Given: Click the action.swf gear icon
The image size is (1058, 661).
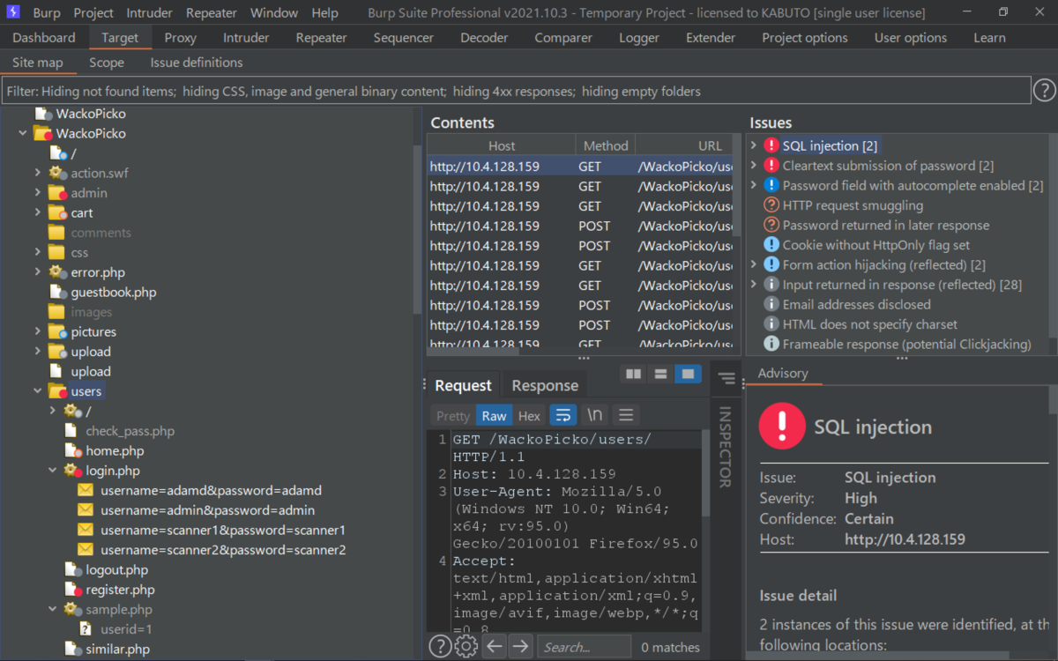Looking at the screenshot, I should (57, 173).
